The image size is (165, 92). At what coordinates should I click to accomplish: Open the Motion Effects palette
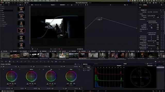[x=21, y=62]
